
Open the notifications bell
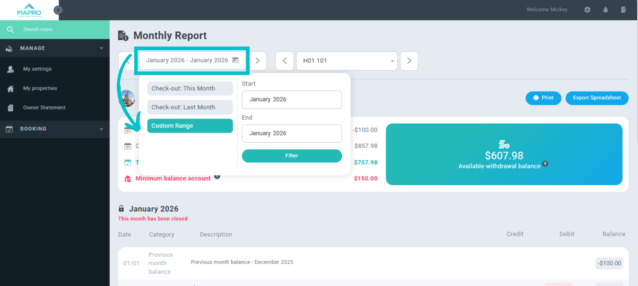pos(605,10)
